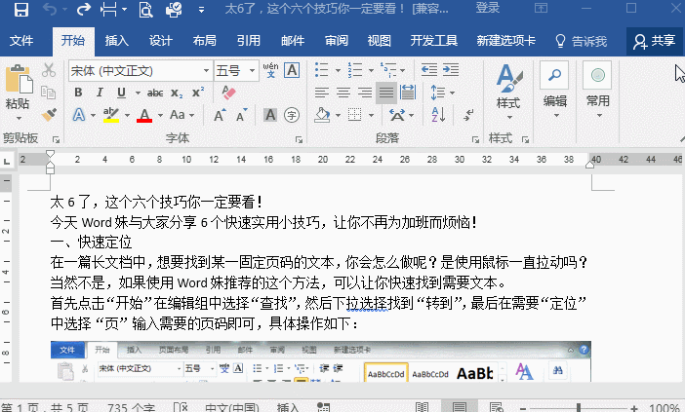Image resolution: width=685 pixels, height=412 pixels.
Task: Toggle Superscript formatting
Action: (198, 93)
